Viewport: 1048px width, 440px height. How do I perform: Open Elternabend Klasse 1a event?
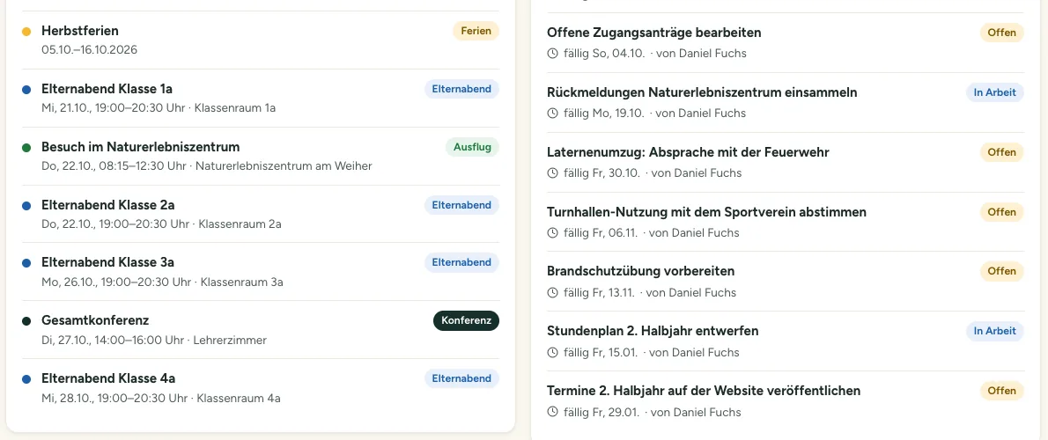(261, 99)
